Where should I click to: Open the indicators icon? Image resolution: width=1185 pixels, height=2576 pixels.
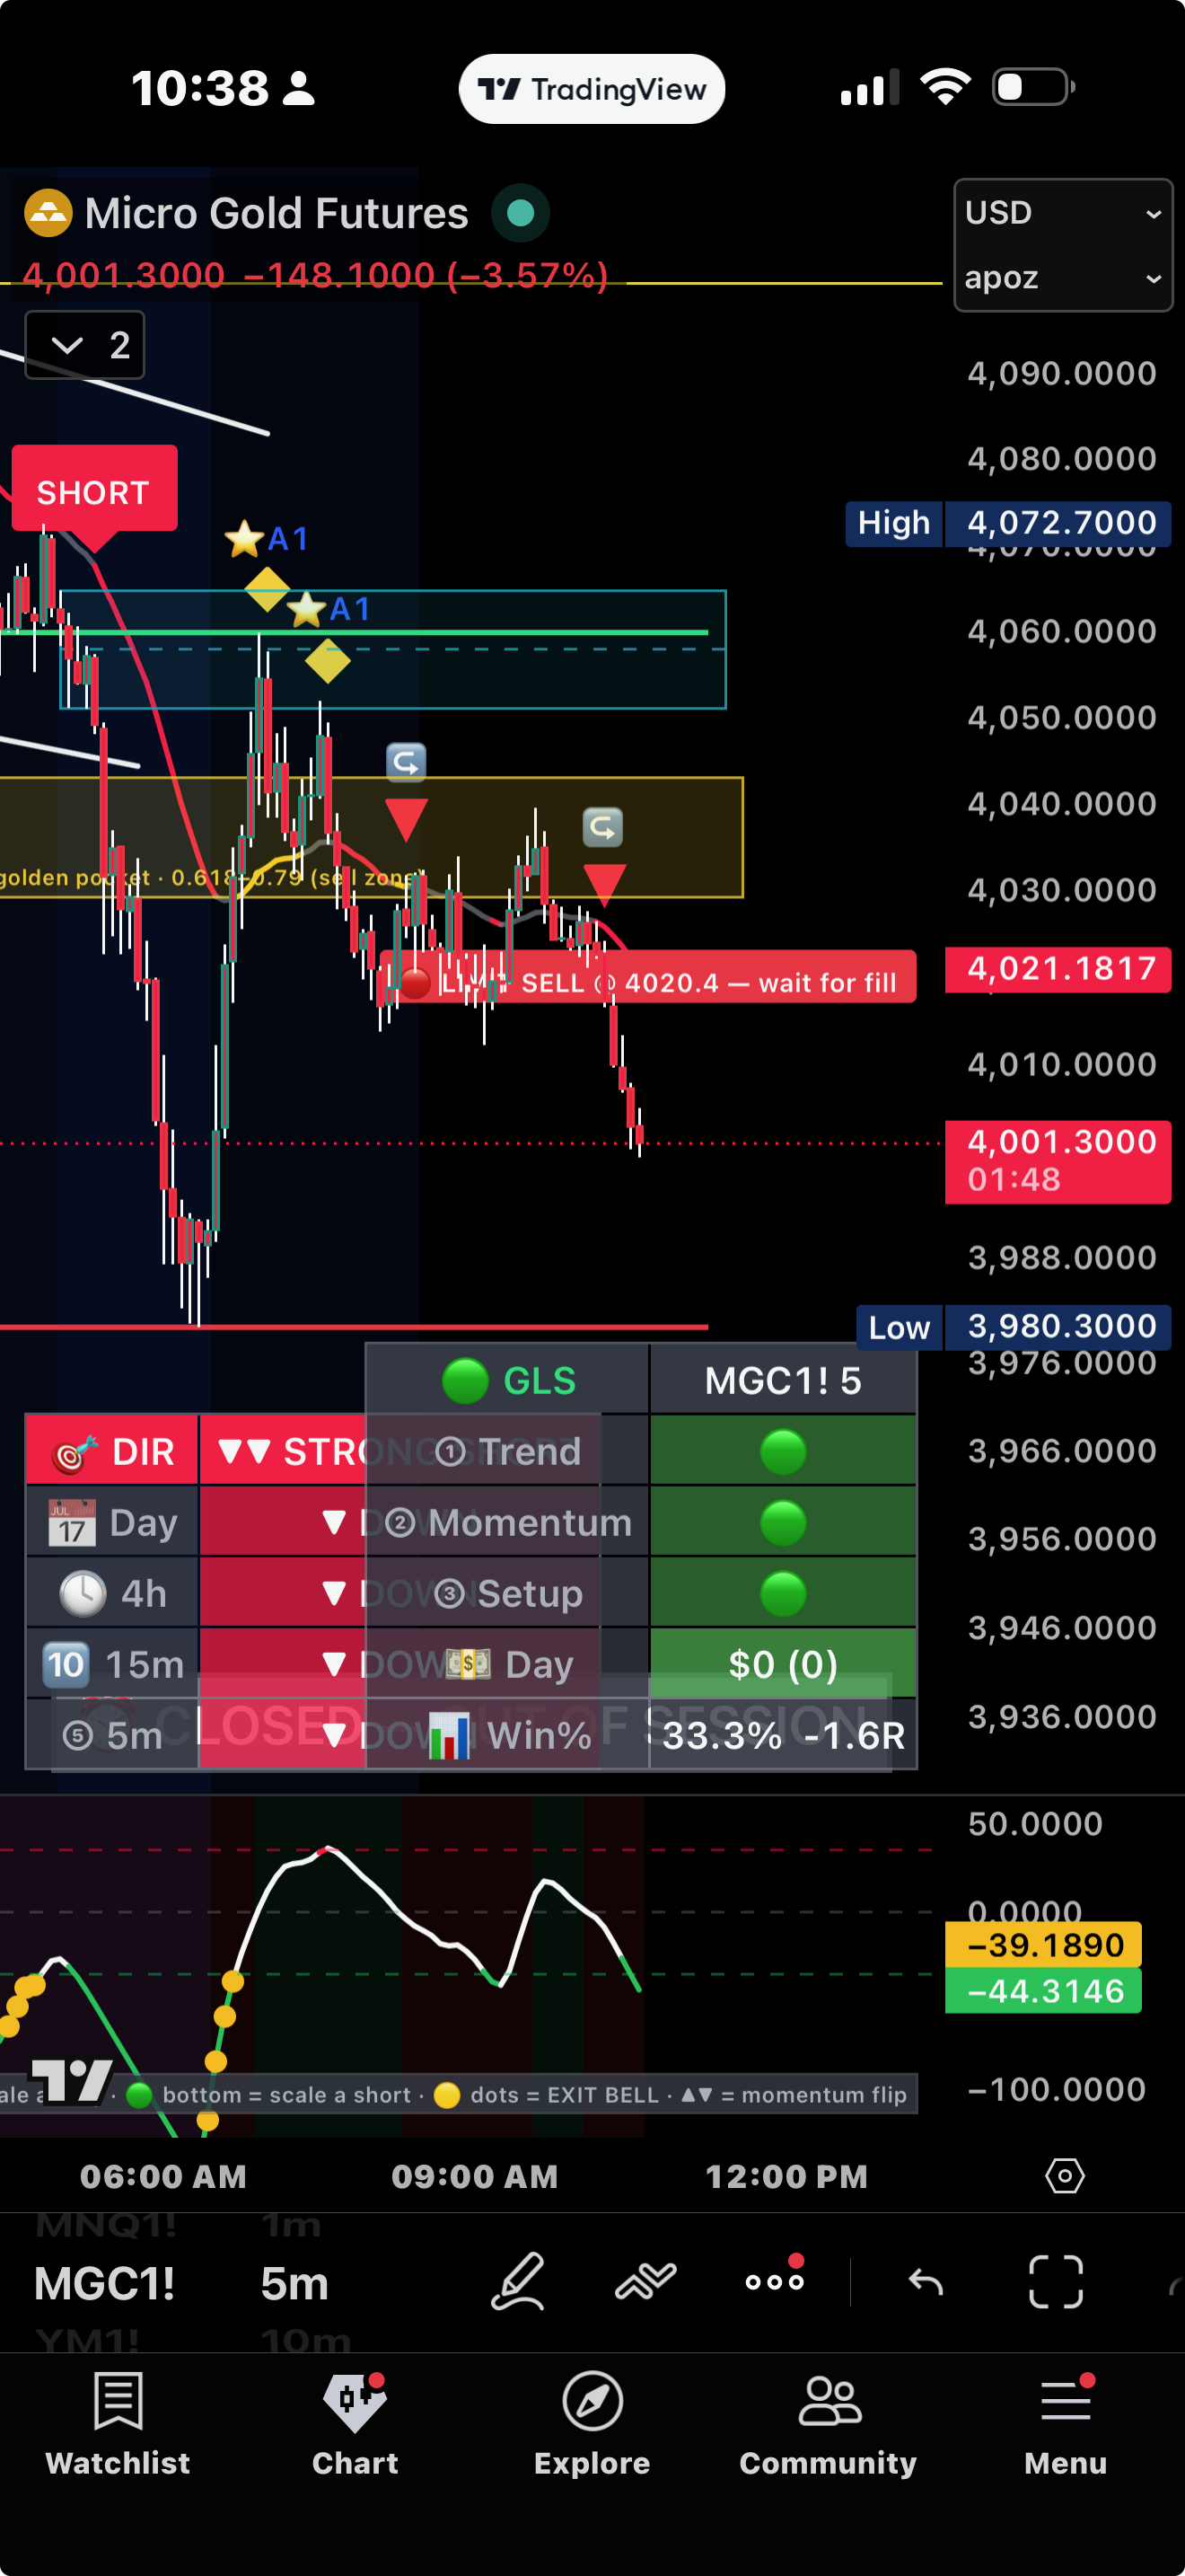pyautogui.click(x=645, y=2282)
